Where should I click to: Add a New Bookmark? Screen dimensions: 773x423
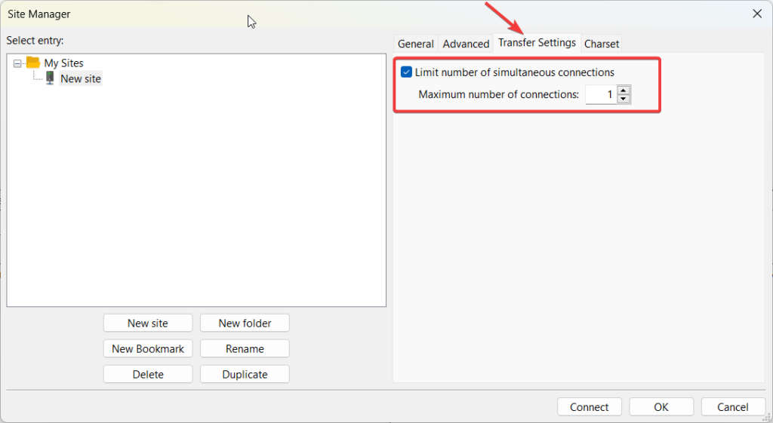pos(148,348)
